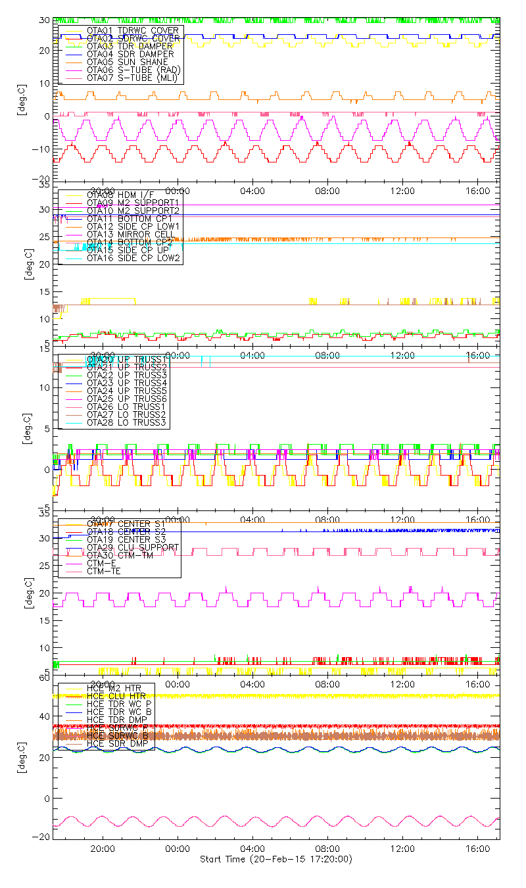Select the OTA25 UP TRUSS6 legend label

coord(127,399)
